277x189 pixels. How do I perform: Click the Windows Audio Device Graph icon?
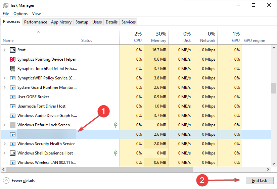coord(13,116)
